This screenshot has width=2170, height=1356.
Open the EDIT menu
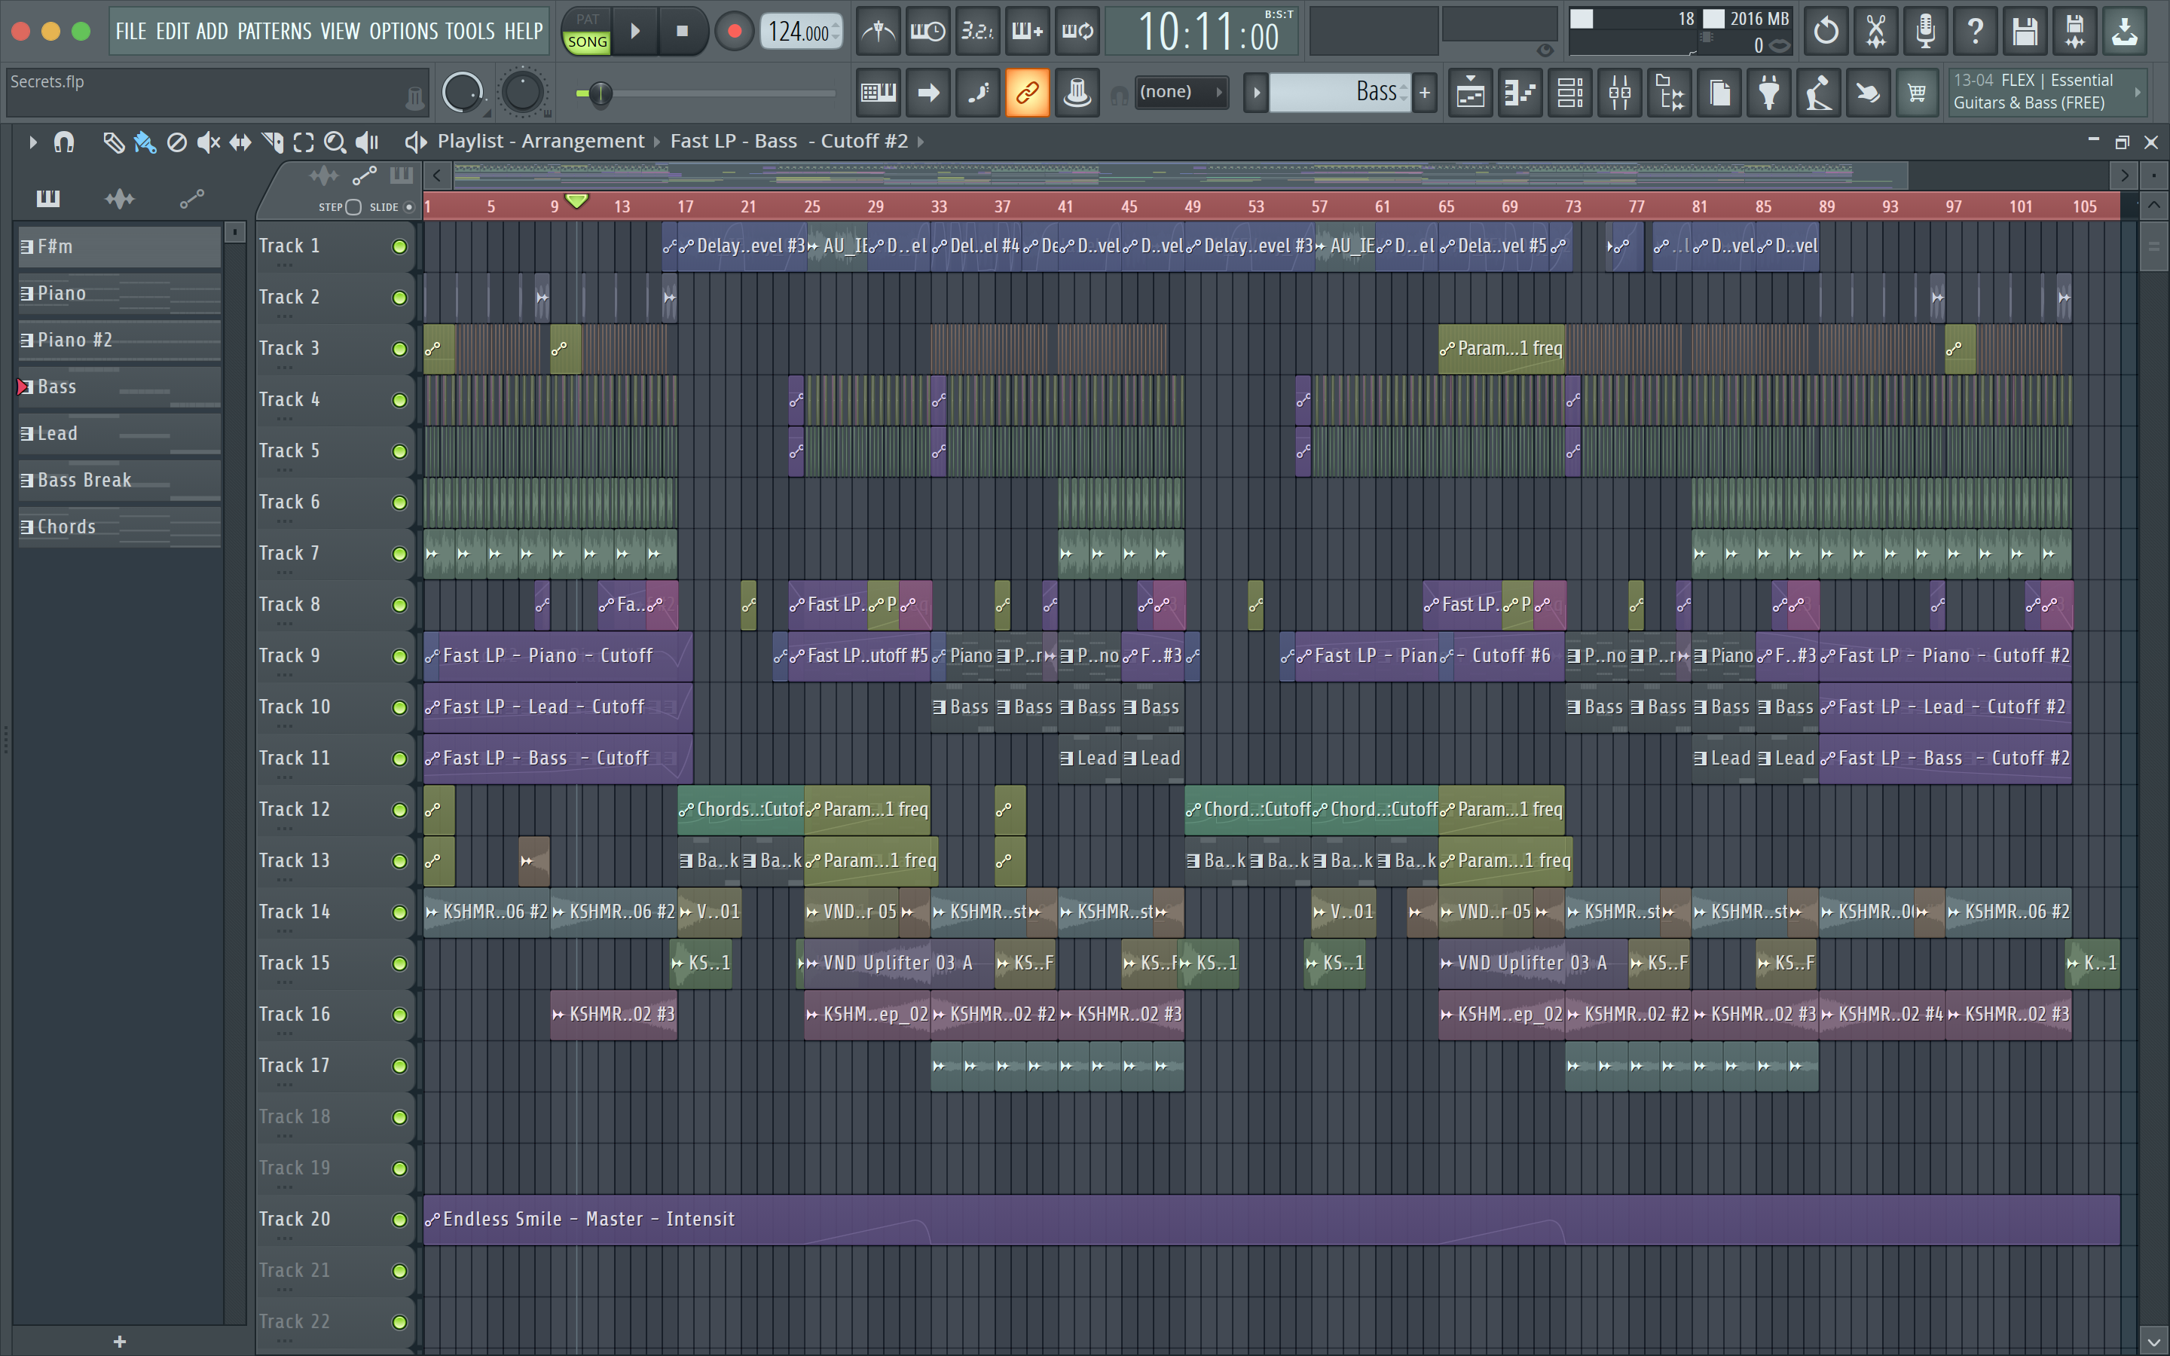pos(172,32)
